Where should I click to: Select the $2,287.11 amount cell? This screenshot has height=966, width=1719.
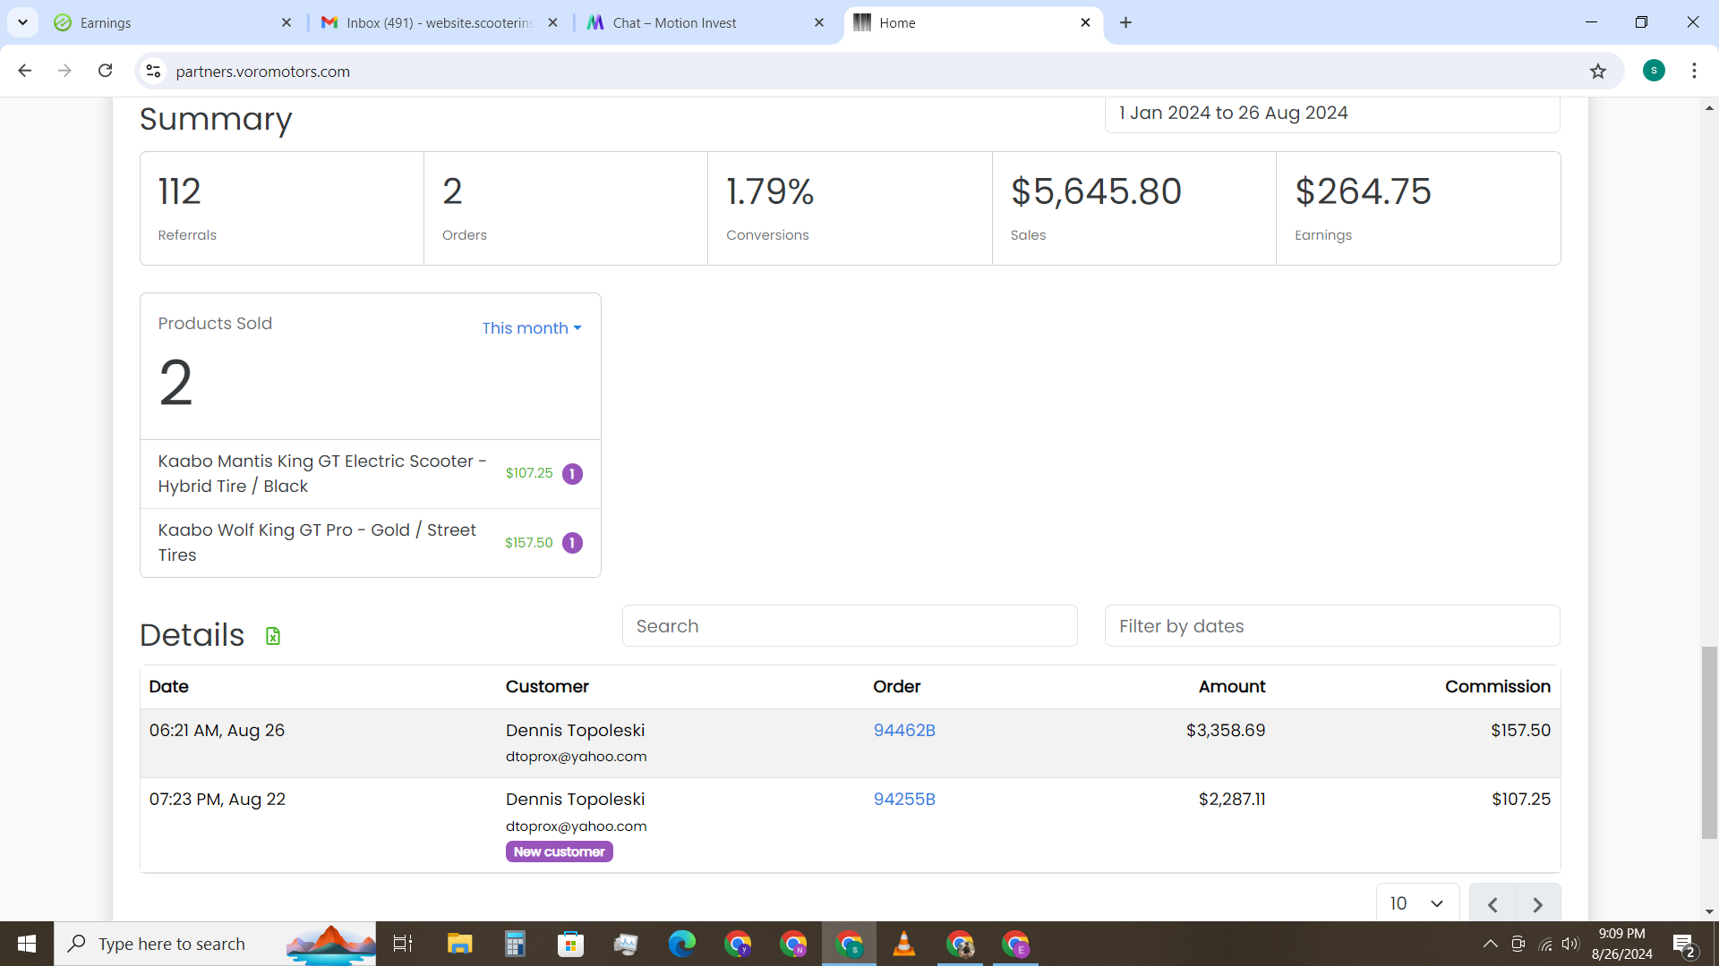(x=1232, y=800)
